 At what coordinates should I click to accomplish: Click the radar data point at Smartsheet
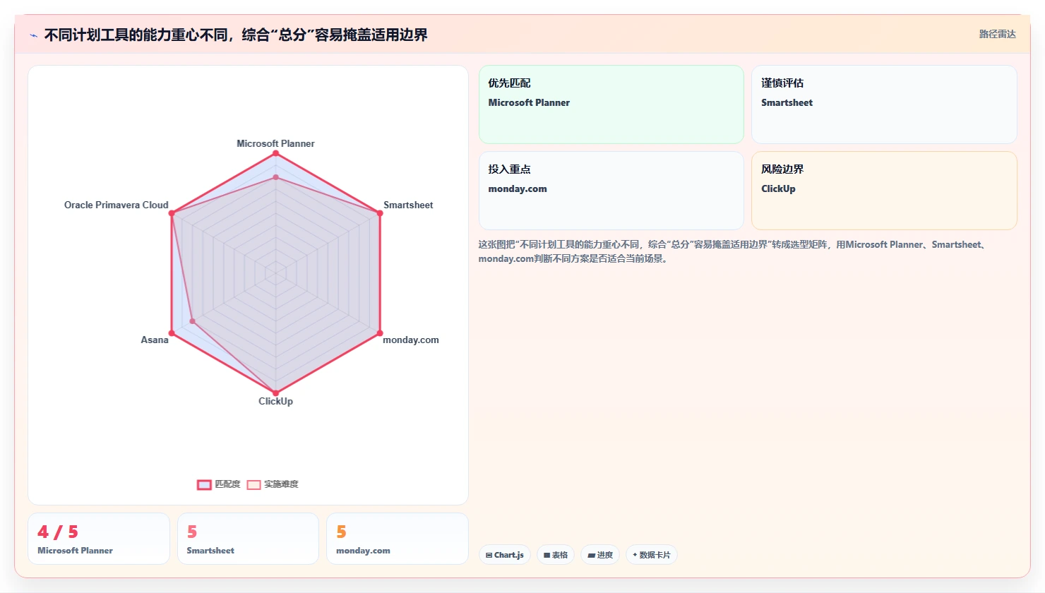(x=380, y=213)
